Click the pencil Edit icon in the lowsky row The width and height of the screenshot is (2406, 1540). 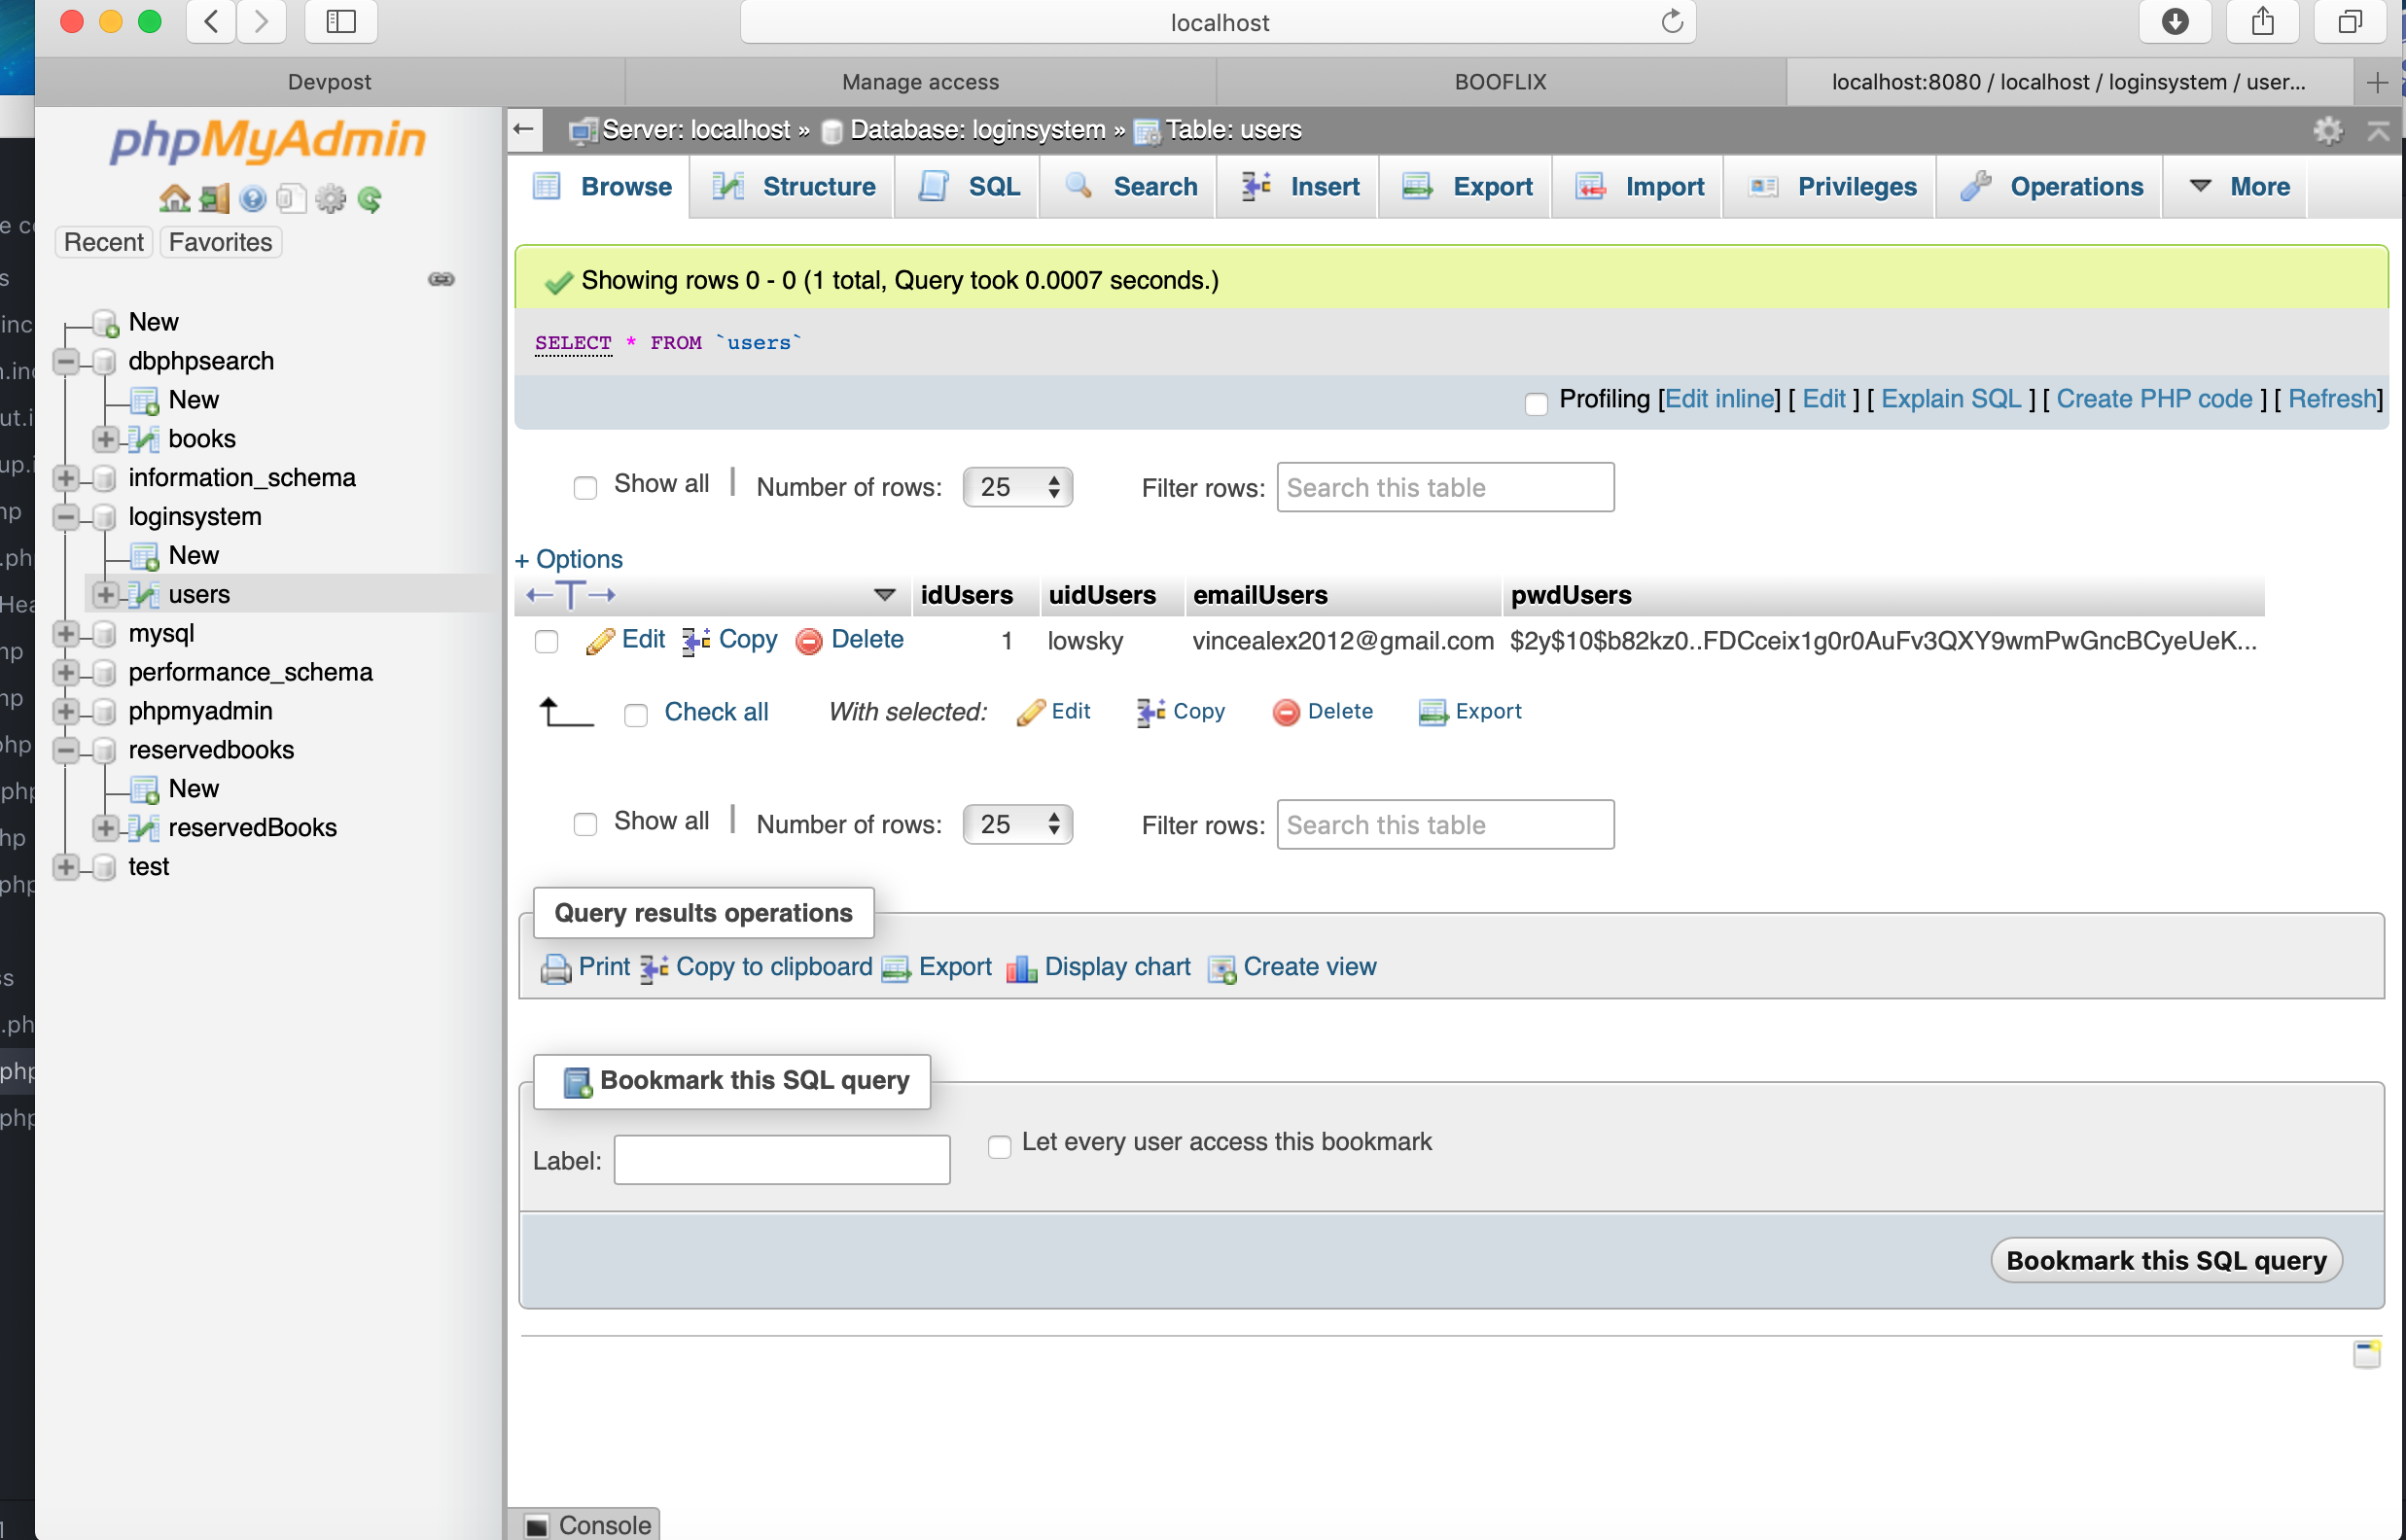tap(600, 641)
